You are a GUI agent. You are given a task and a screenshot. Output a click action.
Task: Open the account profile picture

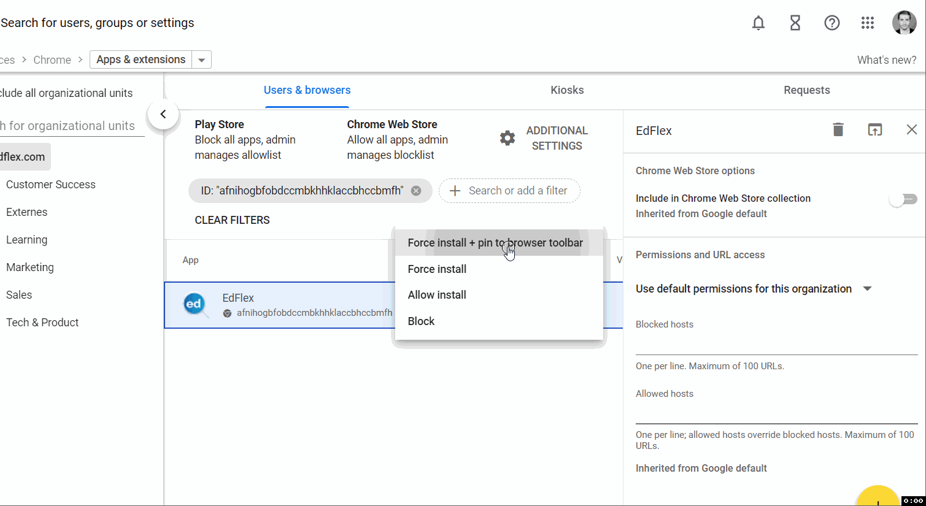point(904,23)
